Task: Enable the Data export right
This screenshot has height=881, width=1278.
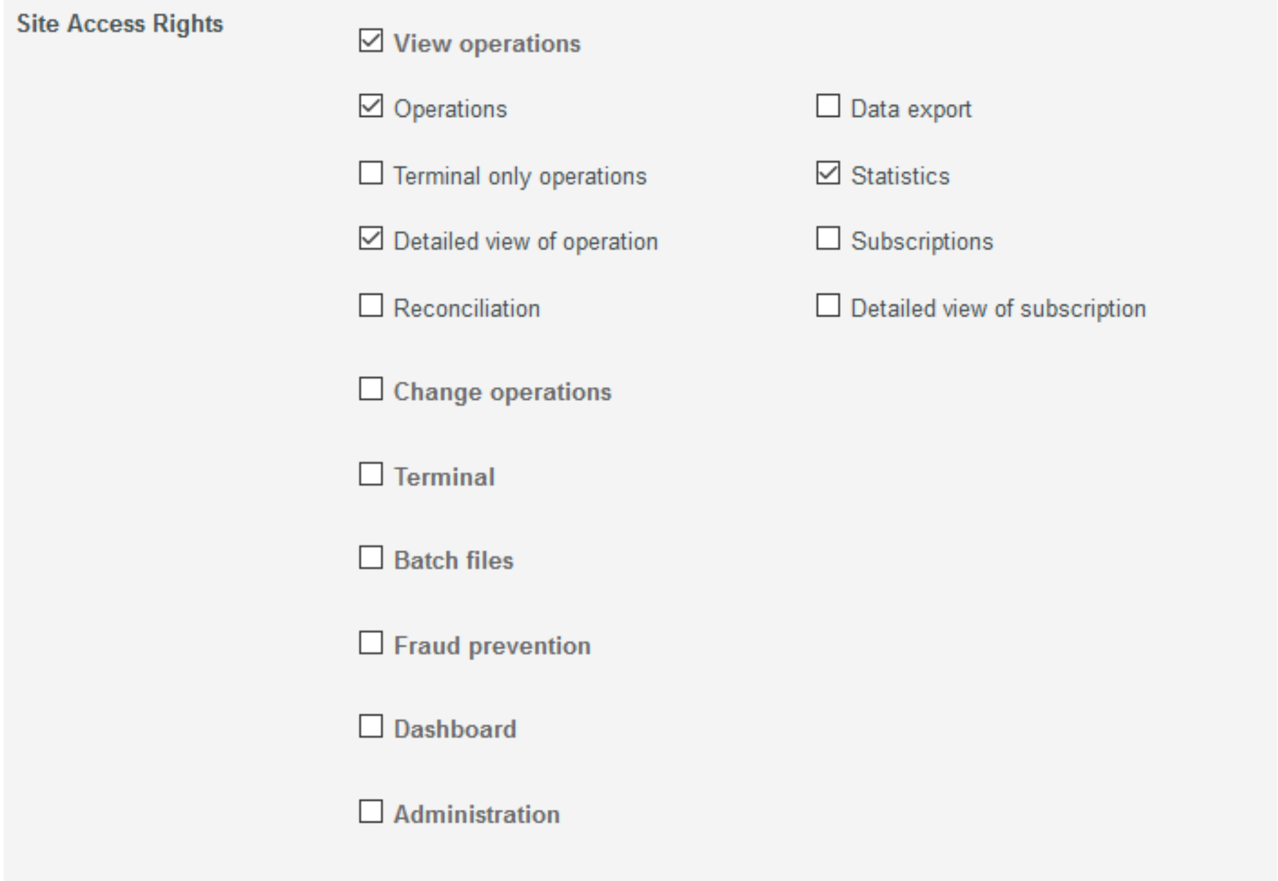Action: coord(828,106)
